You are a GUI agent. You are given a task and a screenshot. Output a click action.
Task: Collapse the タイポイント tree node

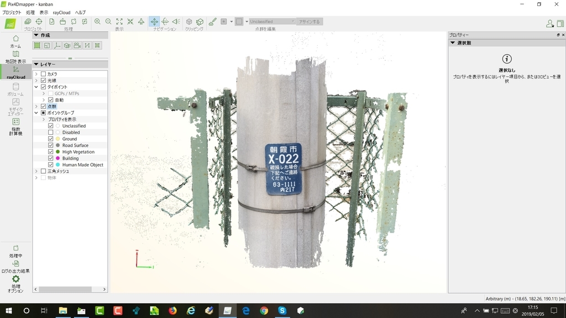pyautogui.click(x=36, y=87)
